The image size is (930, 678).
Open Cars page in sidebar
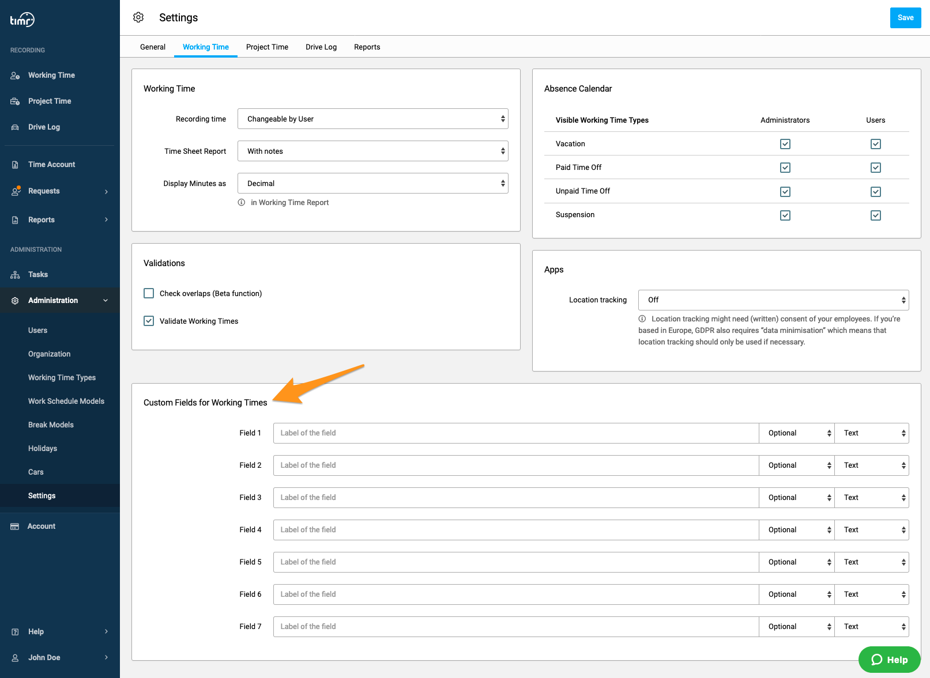point(36,472)
